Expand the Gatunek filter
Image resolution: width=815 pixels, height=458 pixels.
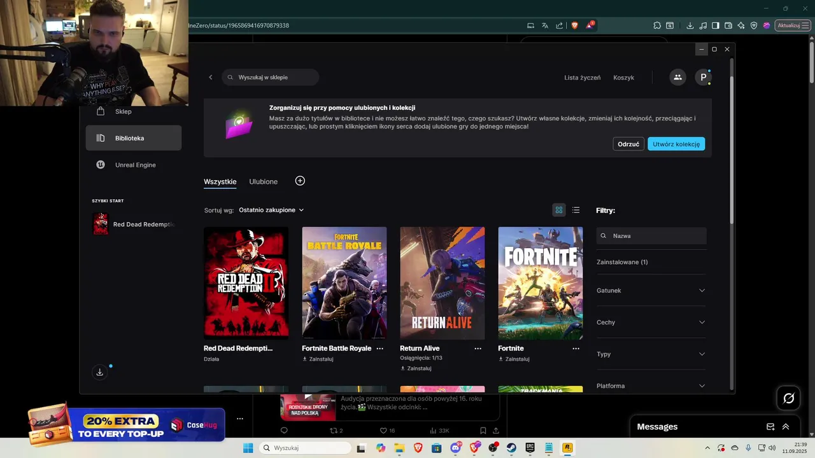[651, 291]
